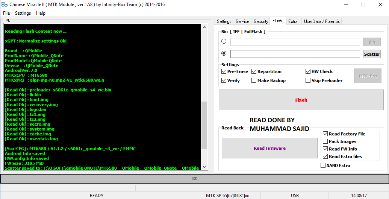Click the 'Brand : QMobile' log line
389x199 pixels.
point(24,51)
